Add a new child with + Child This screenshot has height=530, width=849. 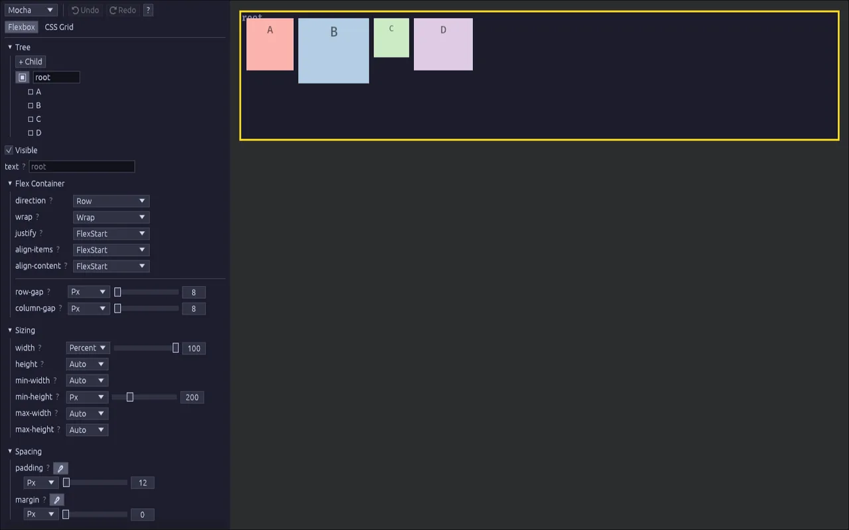click(31, 62)
